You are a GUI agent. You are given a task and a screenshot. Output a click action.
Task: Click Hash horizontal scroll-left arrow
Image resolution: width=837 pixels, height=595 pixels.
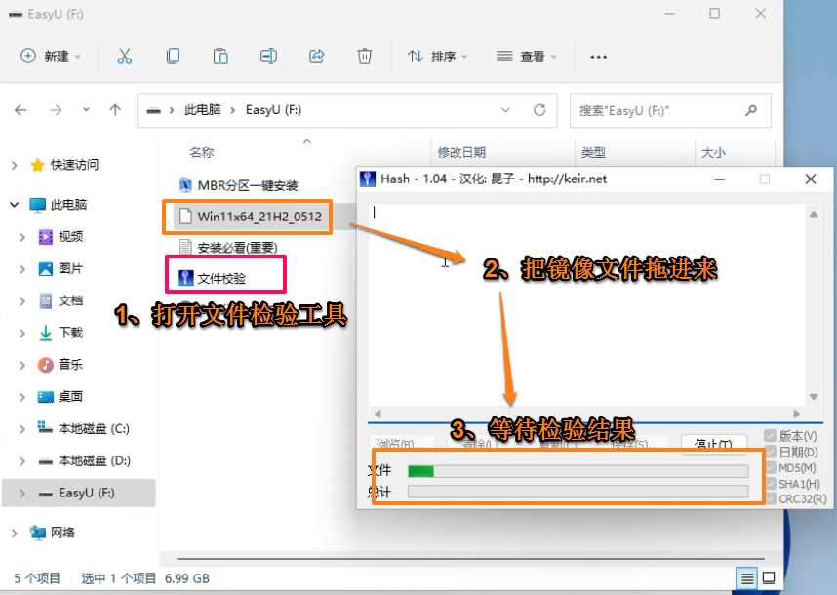[378, 414]
